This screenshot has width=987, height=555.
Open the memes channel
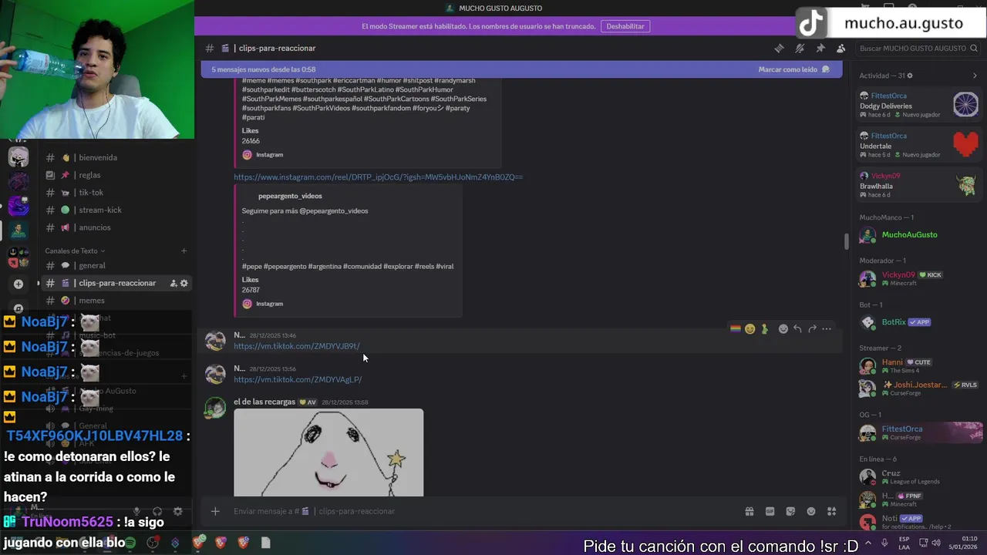coord(116,301)
